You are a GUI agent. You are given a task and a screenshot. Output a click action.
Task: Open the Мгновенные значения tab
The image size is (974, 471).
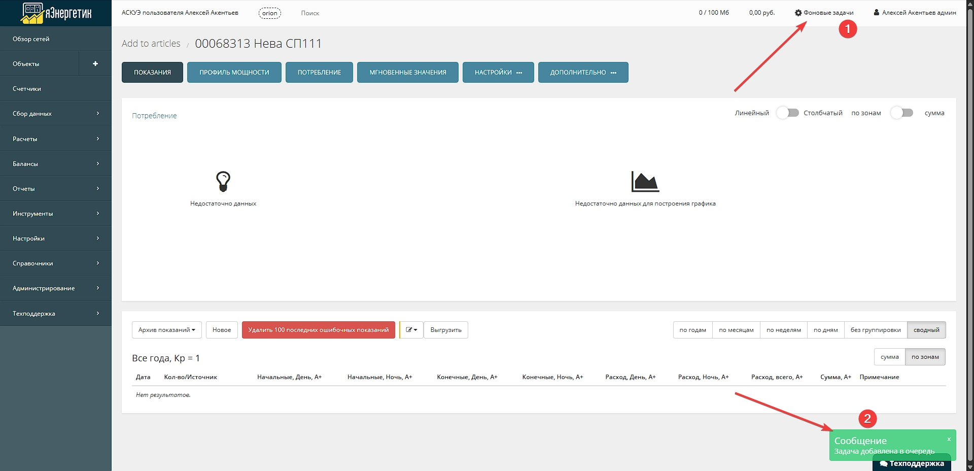[x=407, y=73]
